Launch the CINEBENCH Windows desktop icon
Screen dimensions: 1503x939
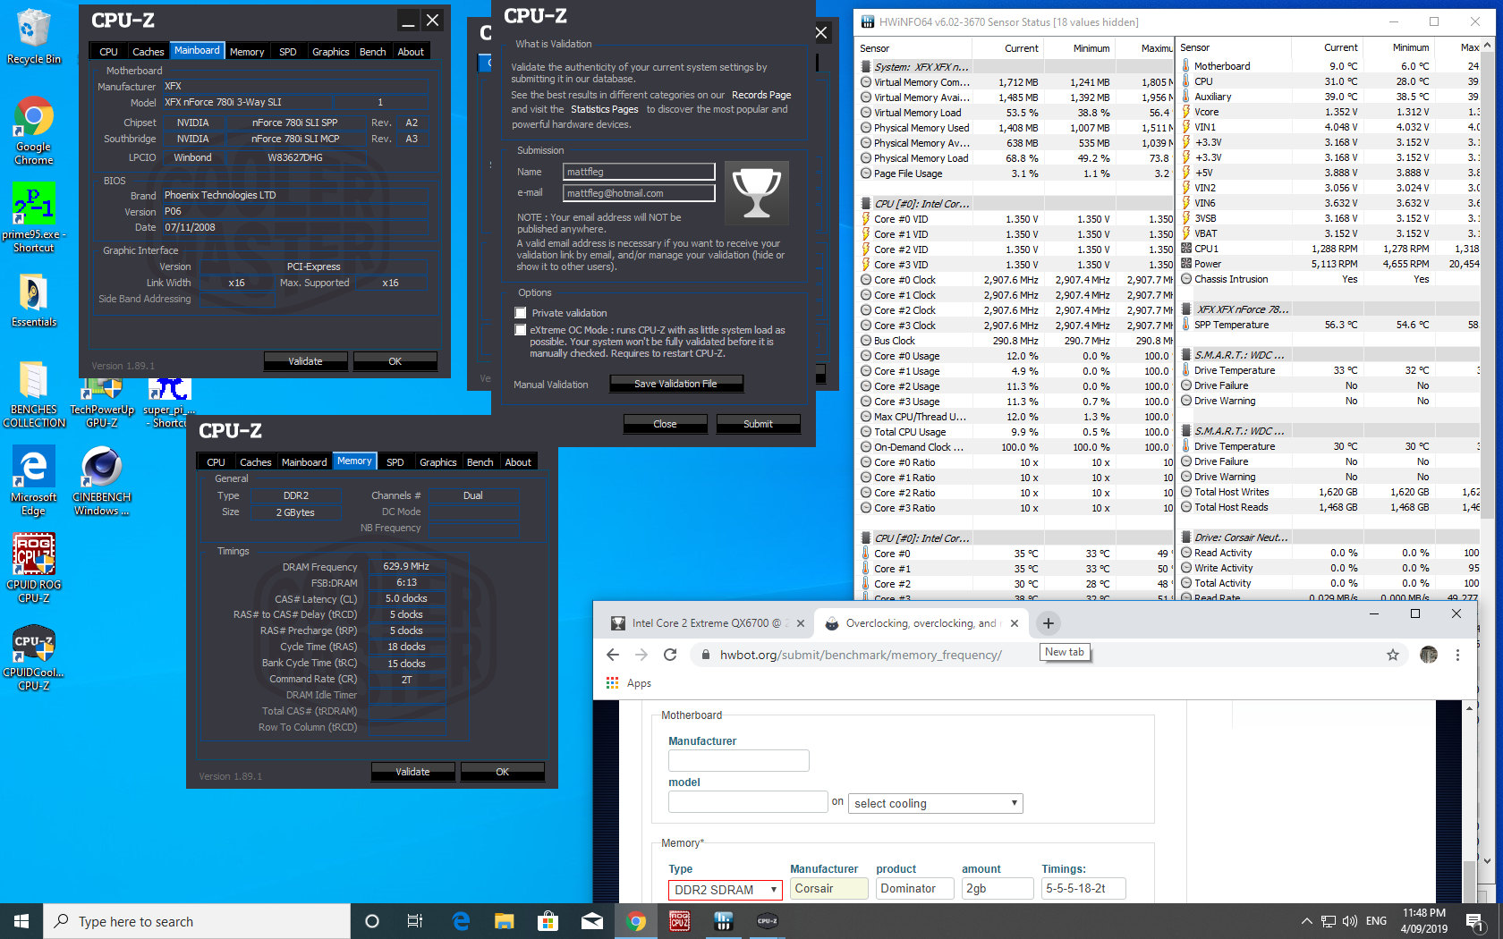(102, 481)
